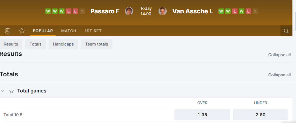Open the search magnifier icon

(286, 31)
